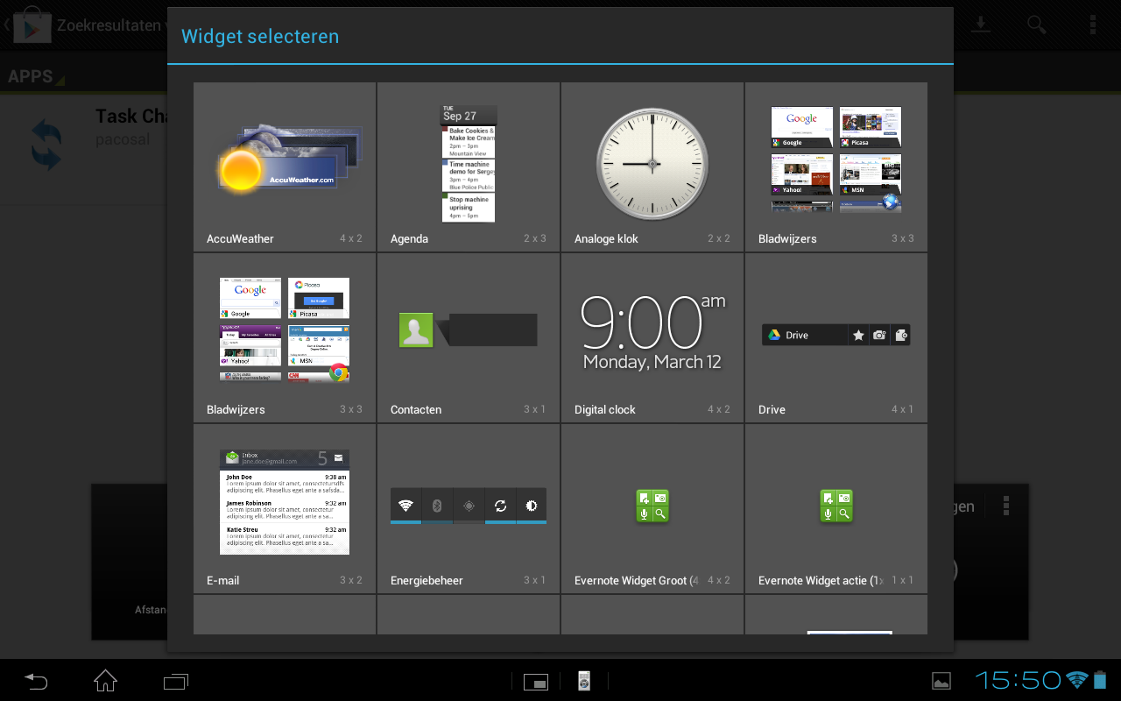Tap the Play Store icon in background app
Screen dimensions: 1121x701
pos(32,25)
